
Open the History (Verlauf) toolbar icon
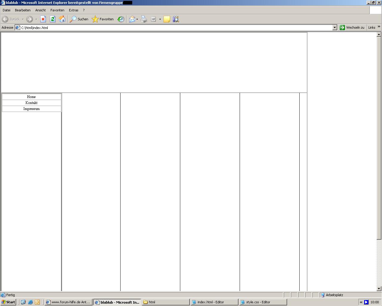(x=121, y=19)
